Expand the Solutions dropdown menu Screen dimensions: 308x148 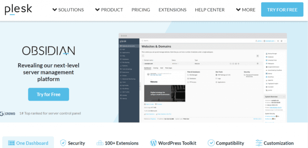click(68, 10)
